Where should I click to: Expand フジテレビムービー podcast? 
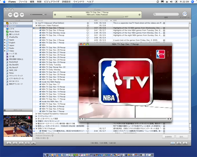(x=36, y=116)
